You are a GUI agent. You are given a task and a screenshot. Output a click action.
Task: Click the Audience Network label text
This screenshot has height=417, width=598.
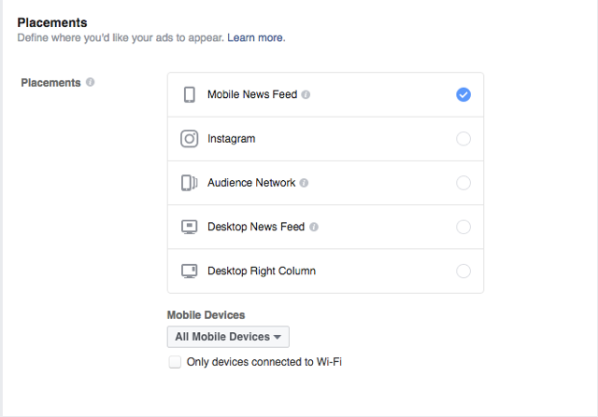tap(251, 183)
